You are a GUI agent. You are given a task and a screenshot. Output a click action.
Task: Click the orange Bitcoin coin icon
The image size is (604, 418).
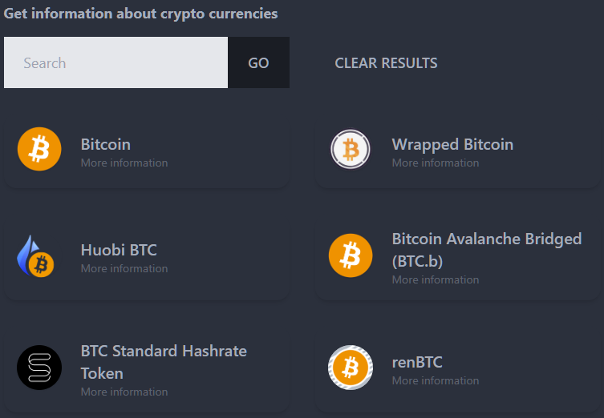(x=39, y=149)
